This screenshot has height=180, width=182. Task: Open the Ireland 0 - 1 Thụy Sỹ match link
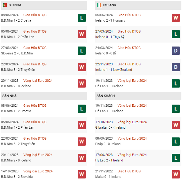[110, 37]
